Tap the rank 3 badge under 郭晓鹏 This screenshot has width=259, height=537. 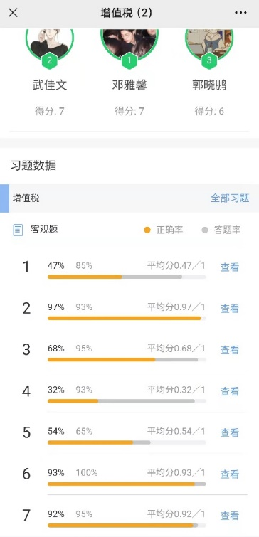click(209, 61)
